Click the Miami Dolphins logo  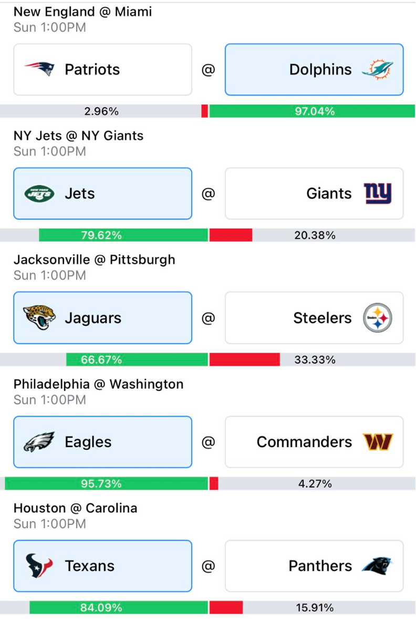point(378,69)
